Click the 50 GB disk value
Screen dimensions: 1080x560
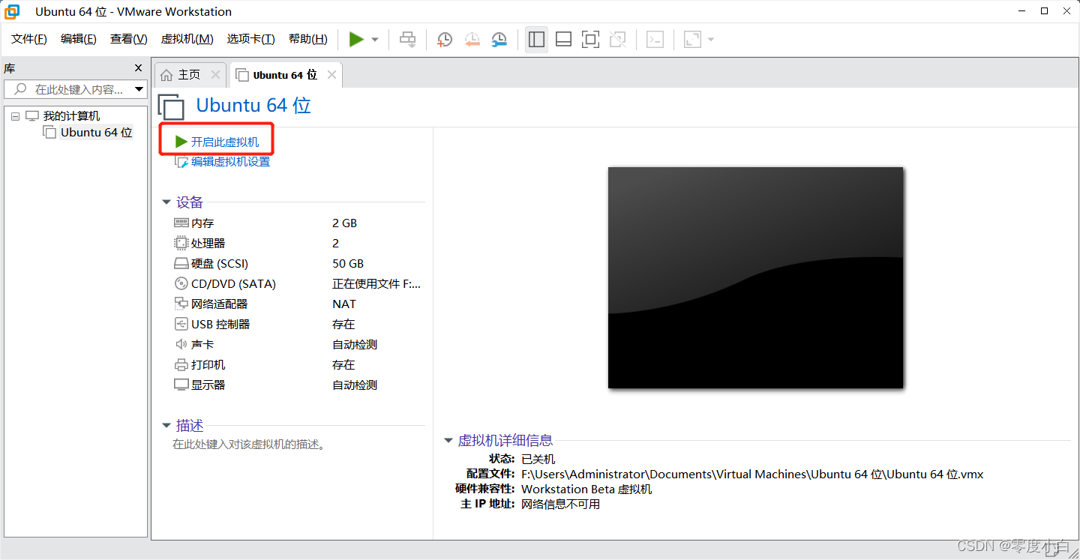coord(348,263)
